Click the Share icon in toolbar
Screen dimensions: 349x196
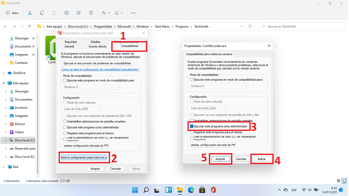[x=79, y=13]
